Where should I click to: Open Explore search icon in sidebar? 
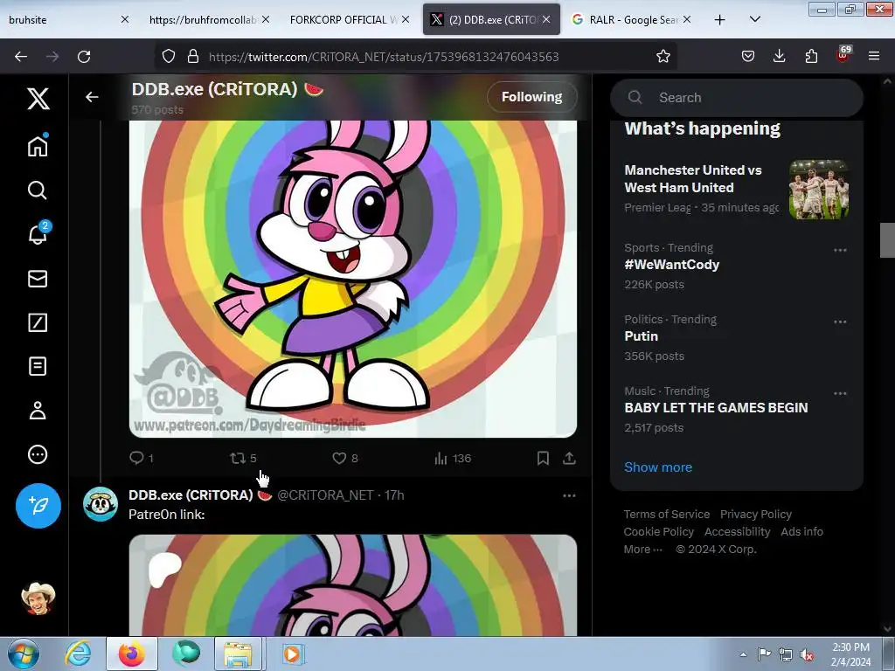pyautogui.click(x=38, y=190)
